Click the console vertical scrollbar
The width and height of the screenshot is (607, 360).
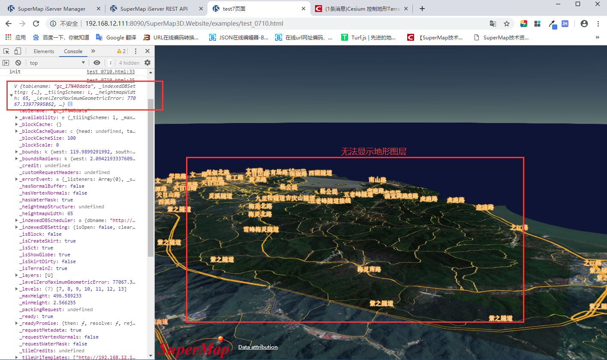tap(150, 178)
